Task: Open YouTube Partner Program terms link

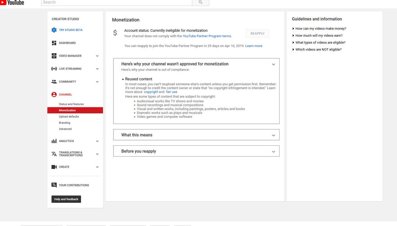Action: [x=207, y=36]
